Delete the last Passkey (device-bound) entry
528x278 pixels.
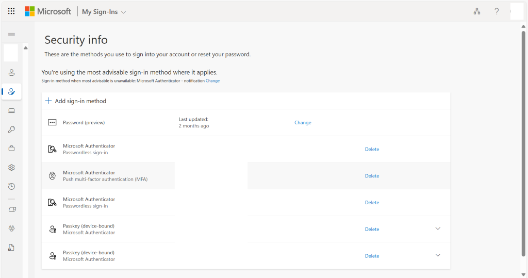tap(372, 256)
